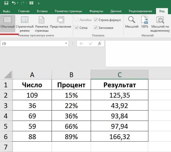Click the Результат header cell

[119, 85]
